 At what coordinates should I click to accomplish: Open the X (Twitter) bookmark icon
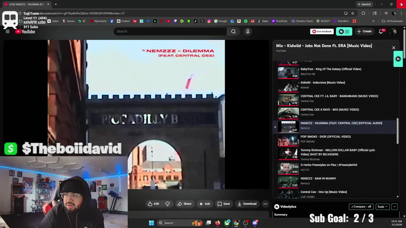[202, 21]
